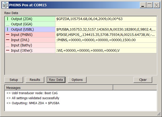Click the Input (Other) red status indicator
This screenshot has width=162, height=117.
coord(8,50)
